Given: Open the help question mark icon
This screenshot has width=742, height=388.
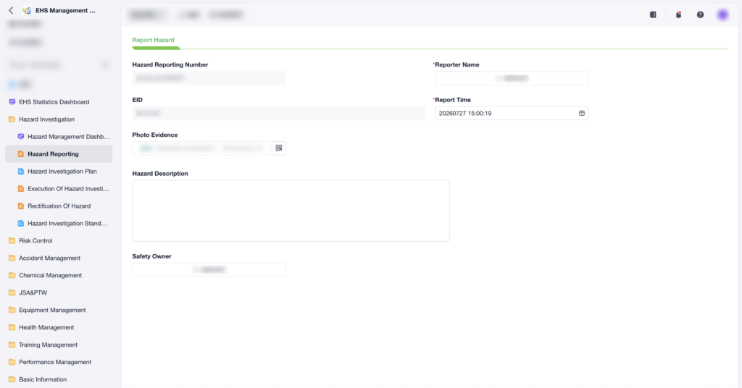Looking at the screenshot, I should tap(700, 14).
